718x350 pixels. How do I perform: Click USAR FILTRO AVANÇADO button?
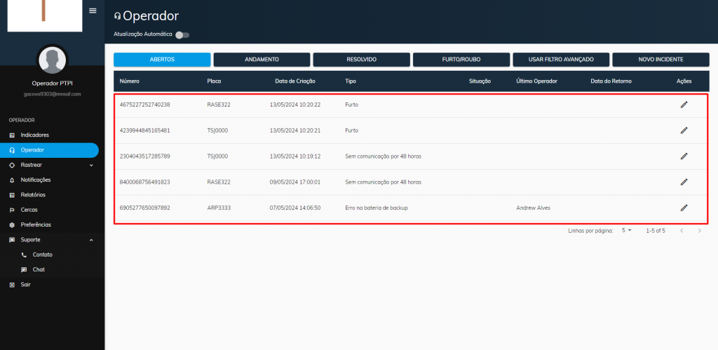[561, 60]
